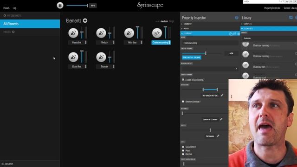Select Music type radio button
The height and width of the screenshot is (167, 297).
183,150
